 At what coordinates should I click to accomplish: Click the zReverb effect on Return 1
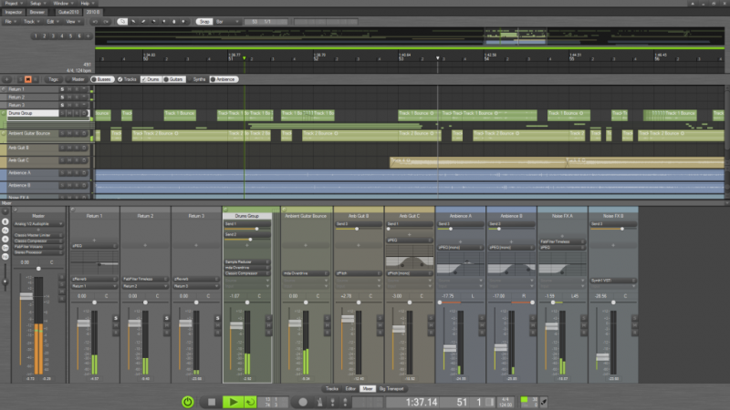click(94, 279)
